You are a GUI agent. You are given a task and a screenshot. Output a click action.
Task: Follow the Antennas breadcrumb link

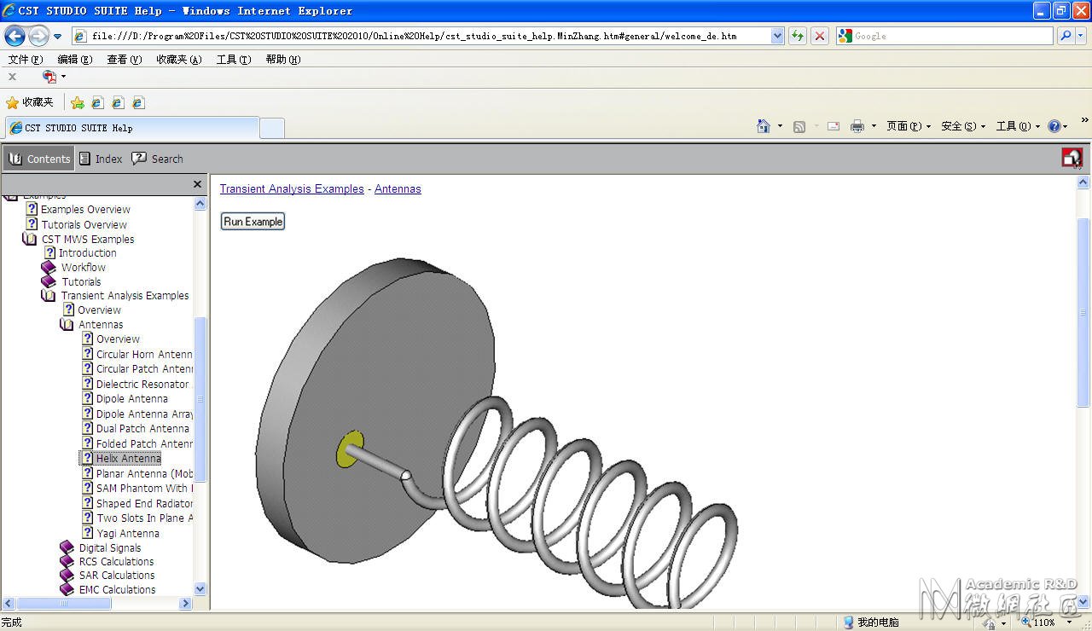click(398, 189)
